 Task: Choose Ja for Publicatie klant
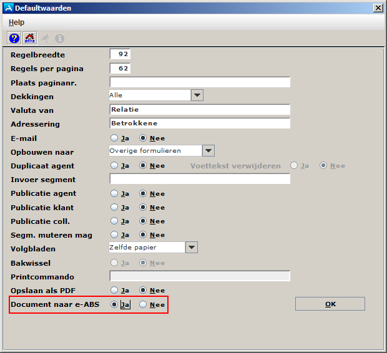tap(114, 208)
